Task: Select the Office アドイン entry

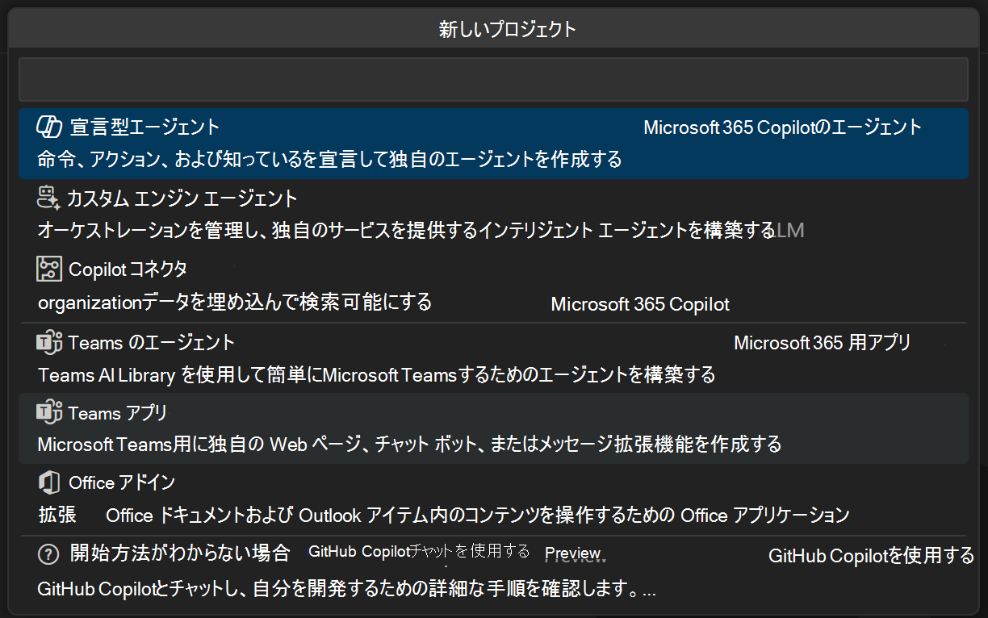Action: [x=323, y=499]
